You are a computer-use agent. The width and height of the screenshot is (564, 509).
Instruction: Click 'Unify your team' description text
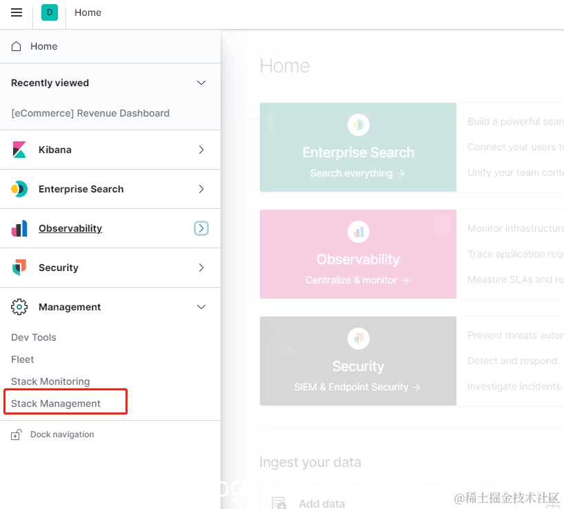click(516, 172)
